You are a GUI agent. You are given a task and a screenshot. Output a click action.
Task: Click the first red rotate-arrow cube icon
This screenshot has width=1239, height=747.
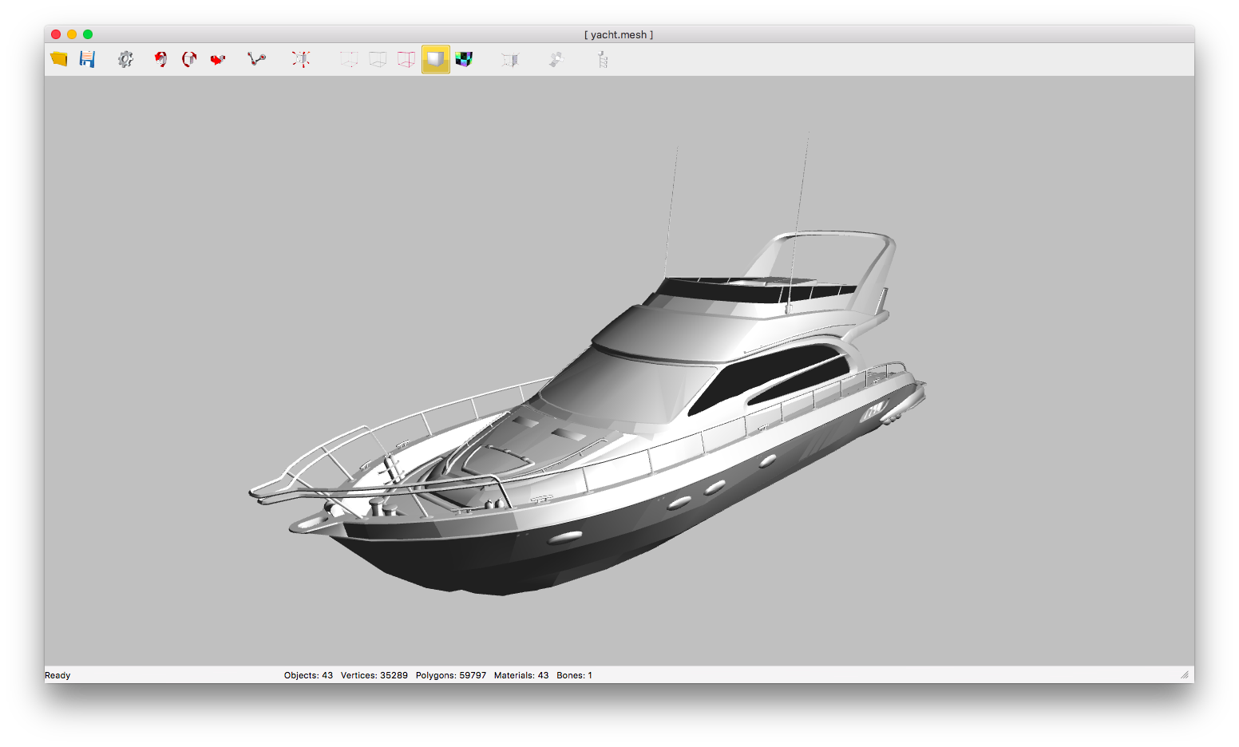tap(160, 59)
